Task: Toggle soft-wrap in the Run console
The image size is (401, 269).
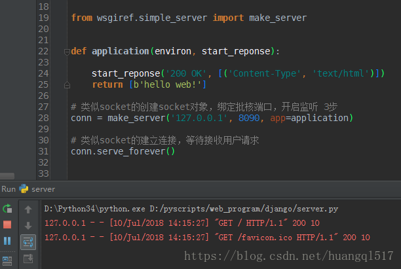Action: click(x=28, y=242)
